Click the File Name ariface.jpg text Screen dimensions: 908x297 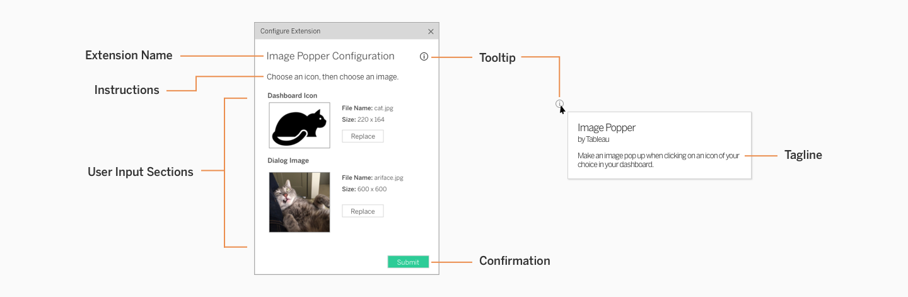point(372,178)
